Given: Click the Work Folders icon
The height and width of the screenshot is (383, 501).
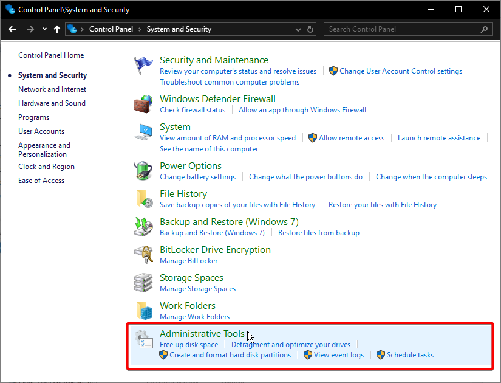Looking at the screenshot, I should coord(144,311).
